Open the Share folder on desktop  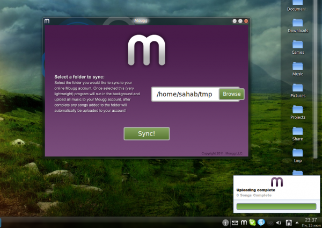pyautogui.click(x=298, y=134)
